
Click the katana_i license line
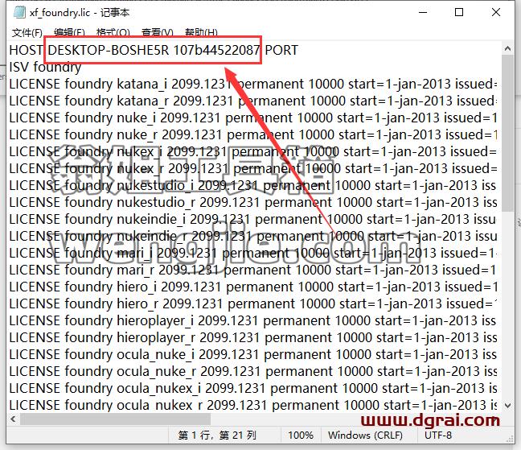253,85
